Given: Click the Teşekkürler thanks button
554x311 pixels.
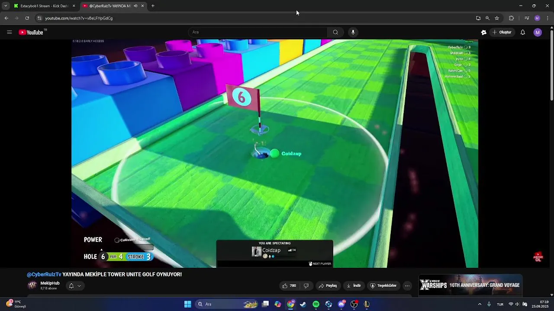Looking at the screenshot, I should pos(383,286).
